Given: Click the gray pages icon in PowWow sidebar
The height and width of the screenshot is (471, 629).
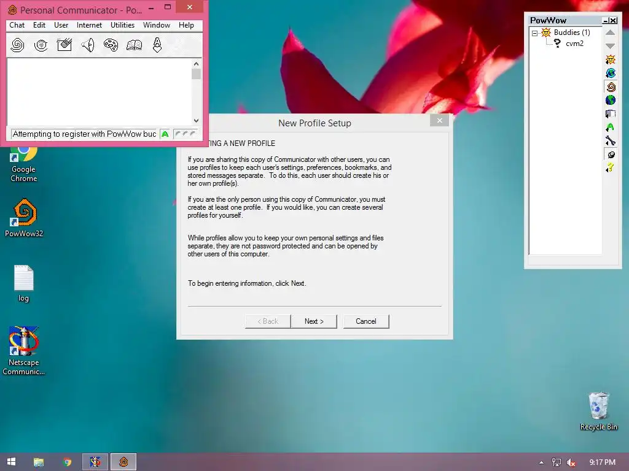Looking at the screenshot, I should [x=611, y=113].
